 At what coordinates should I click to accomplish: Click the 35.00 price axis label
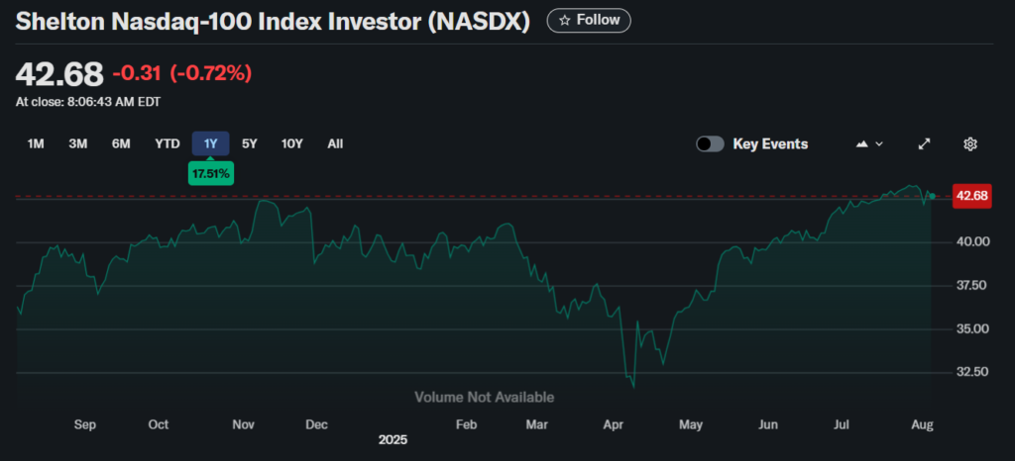[973, 328]
